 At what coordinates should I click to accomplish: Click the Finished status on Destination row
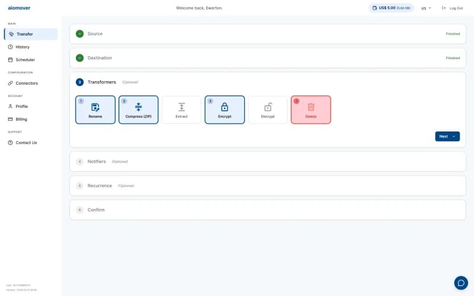coord(453,58)
